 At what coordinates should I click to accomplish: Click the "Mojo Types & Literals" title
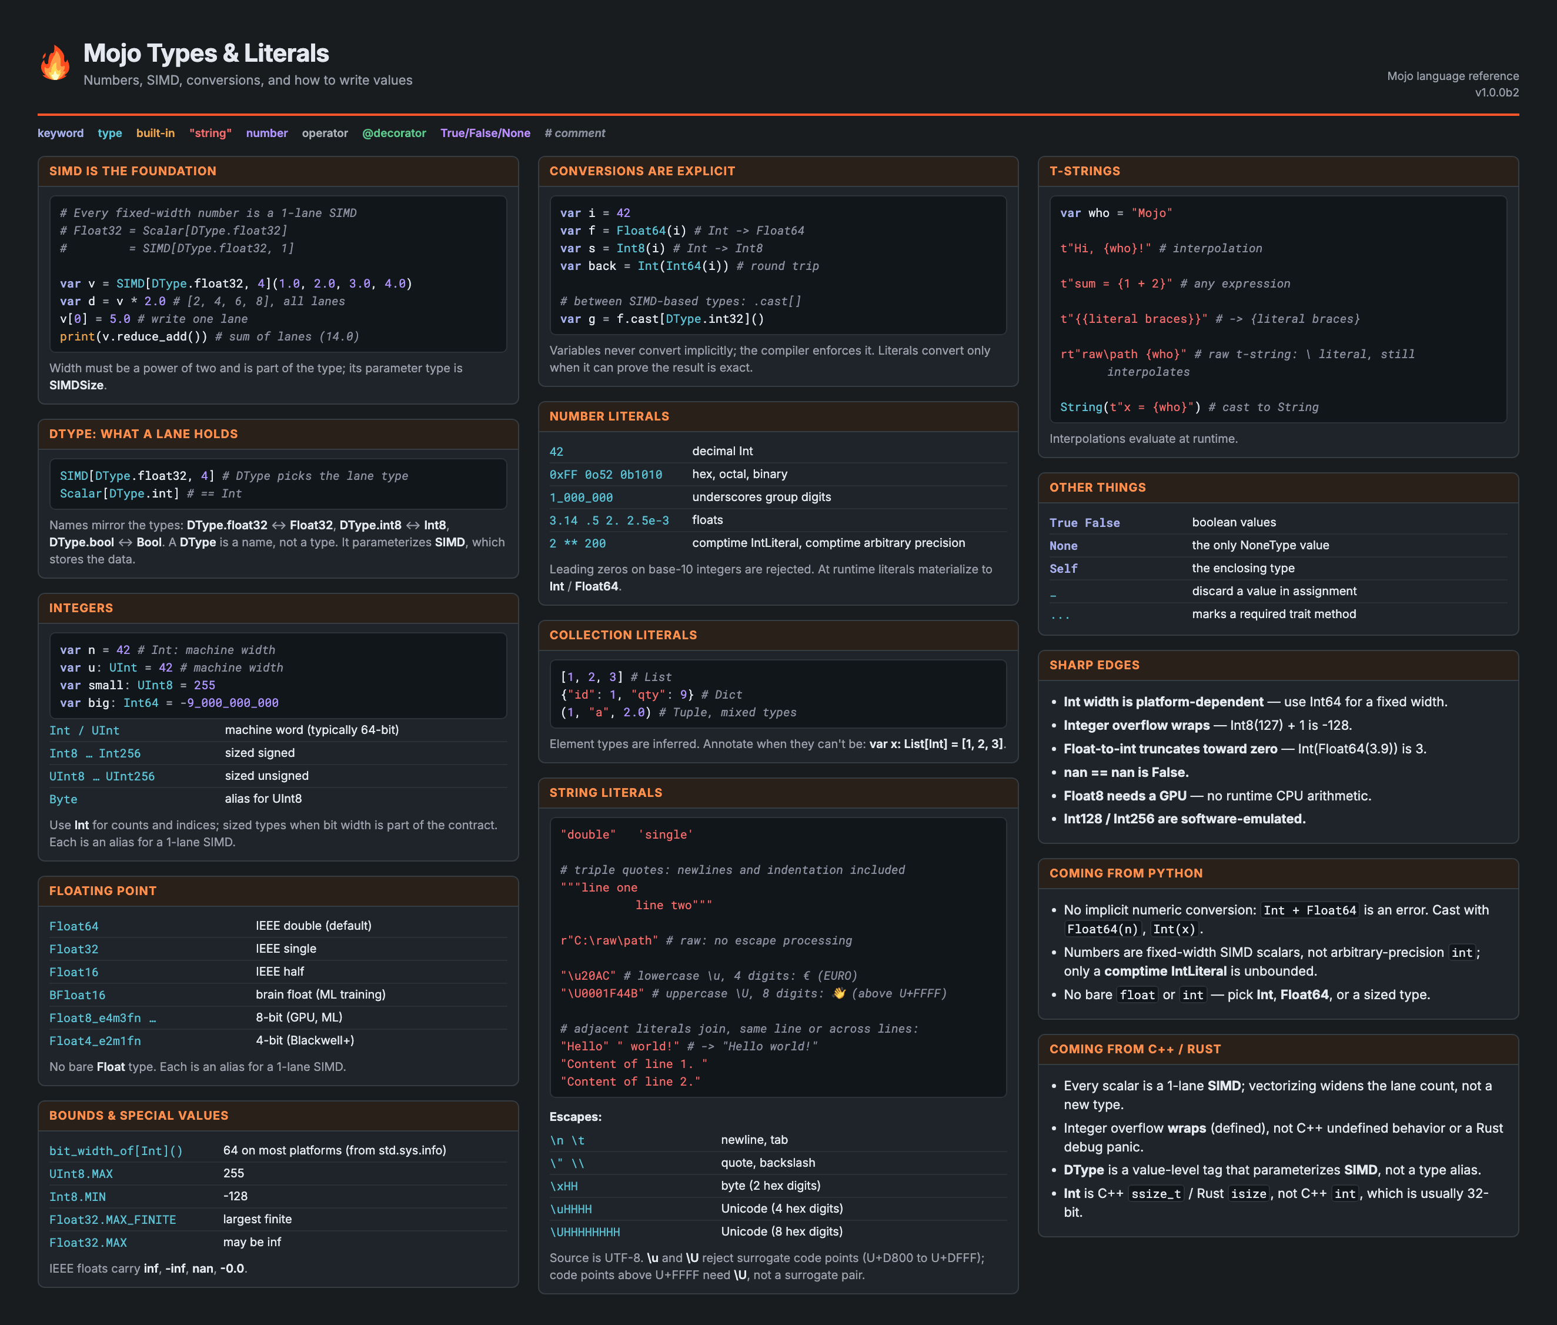[206, 54]
